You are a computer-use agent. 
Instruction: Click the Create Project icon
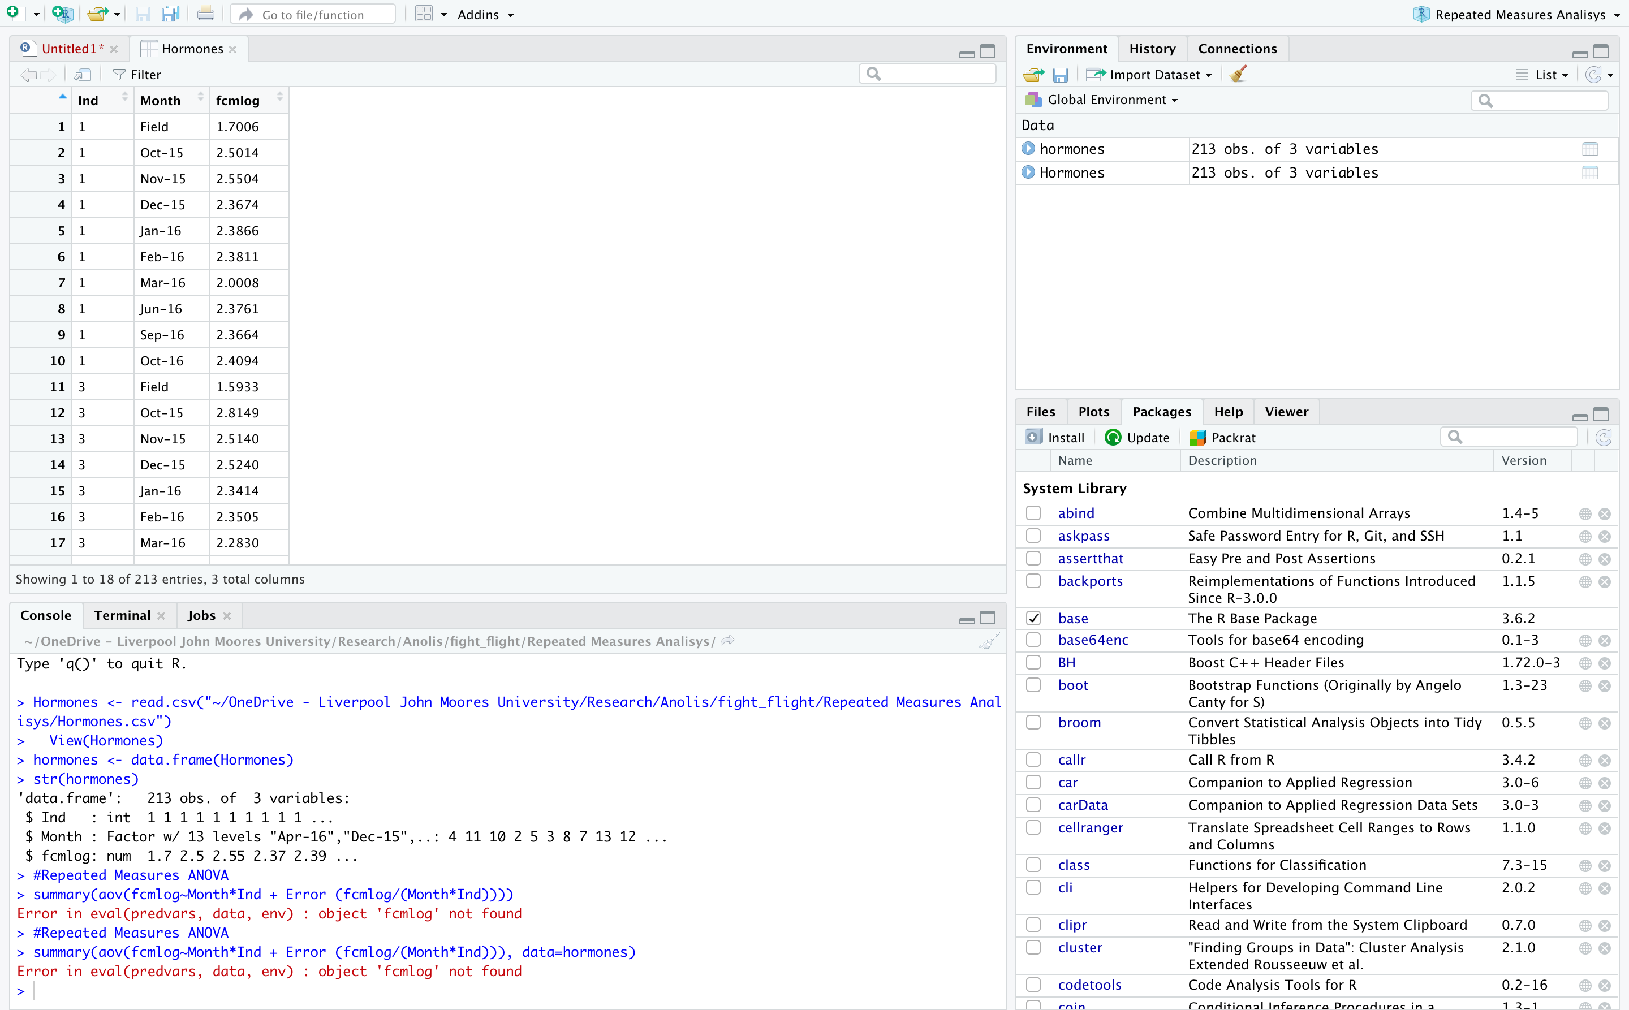(62, 14)
